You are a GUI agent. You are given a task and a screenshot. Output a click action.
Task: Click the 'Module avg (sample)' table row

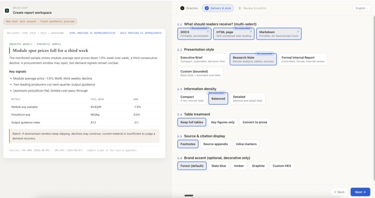[x=84, y=107]
